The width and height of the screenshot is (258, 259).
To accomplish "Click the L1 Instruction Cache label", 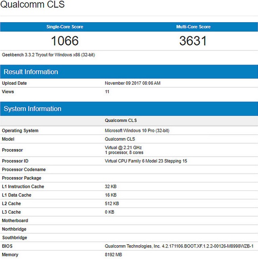I will pyautogui.click(x=23, y=186).
